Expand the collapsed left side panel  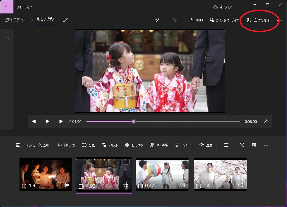[8, 39]
